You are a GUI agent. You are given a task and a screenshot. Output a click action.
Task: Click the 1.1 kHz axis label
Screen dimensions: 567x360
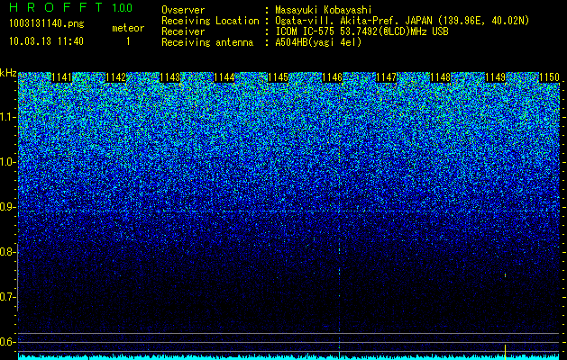click(x=7, y=117)
